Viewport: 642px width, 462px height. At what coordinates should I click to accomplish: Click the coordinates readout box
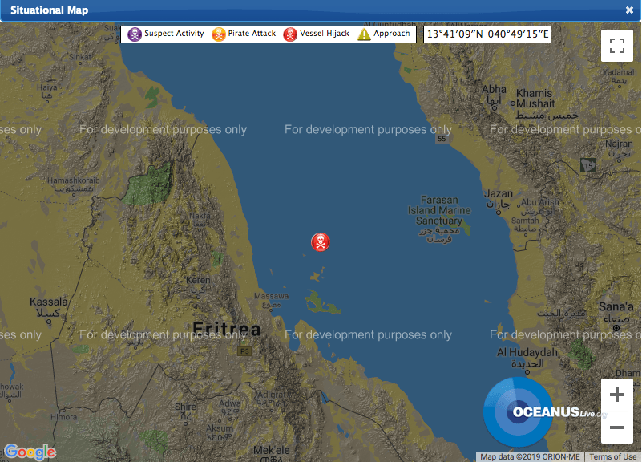pos(487,34)
